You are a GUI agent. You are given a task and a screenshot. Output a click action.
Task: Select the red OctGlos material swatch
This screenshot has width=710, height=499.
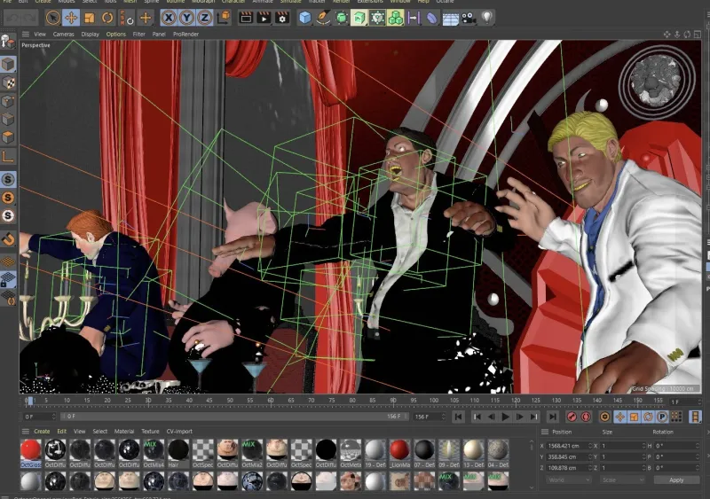(x=30, y=450)
